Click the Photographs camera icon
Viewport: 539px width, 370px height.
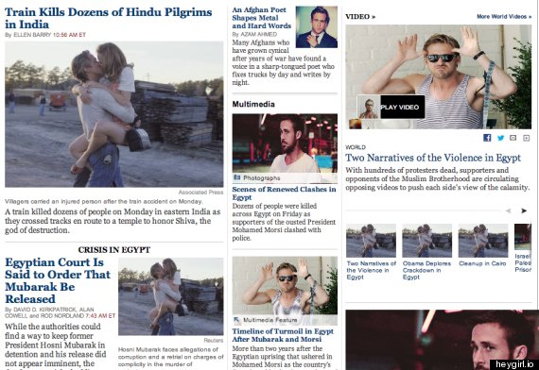237,177
